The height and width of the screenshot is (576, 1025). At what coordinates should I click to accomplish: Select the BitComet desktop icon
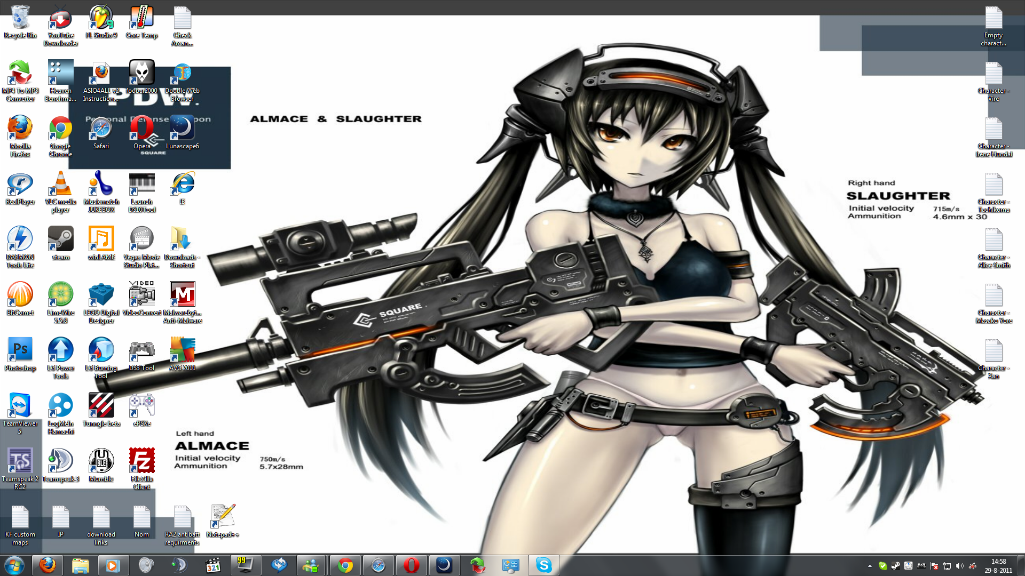tap(20, 299)
